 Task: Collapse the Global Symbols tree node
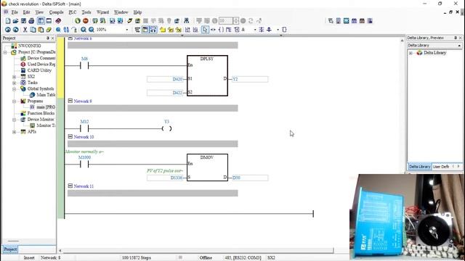(x=15, y=89)
